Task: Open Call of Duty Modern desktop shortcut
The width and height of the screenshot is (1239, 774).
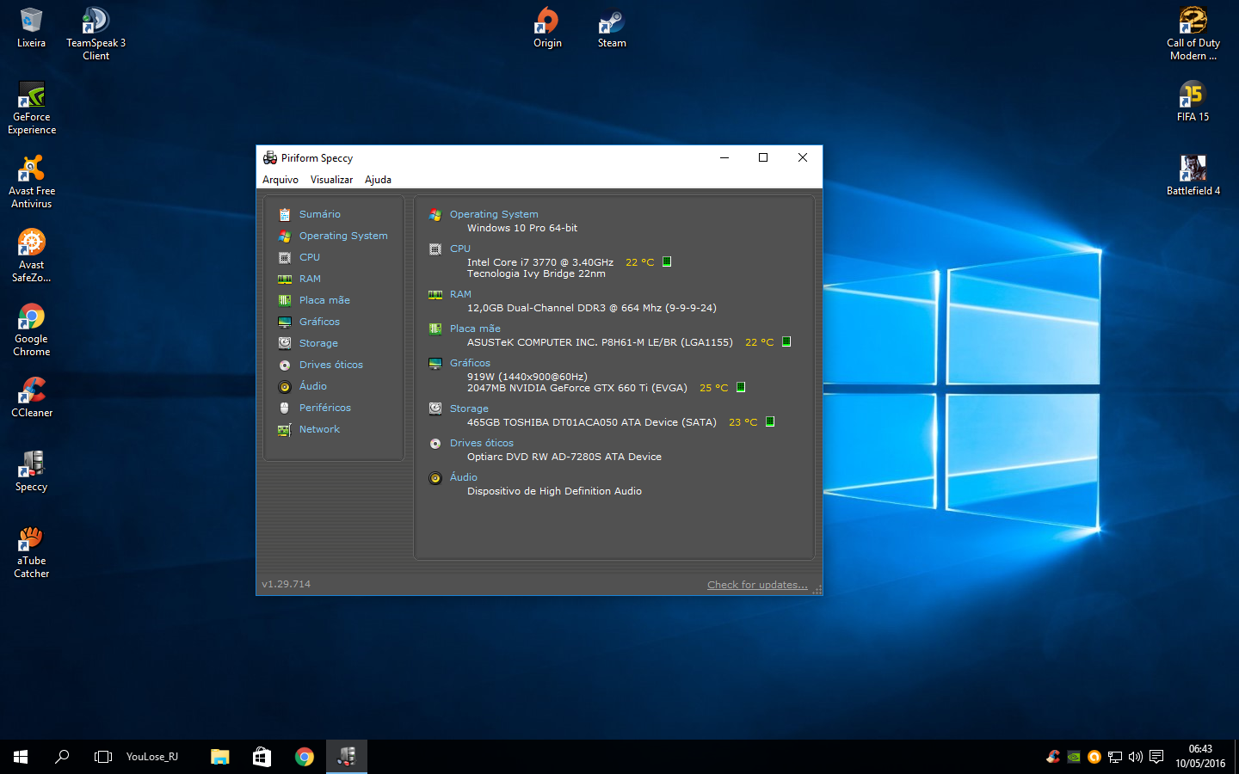Action: click(1193, 34)
